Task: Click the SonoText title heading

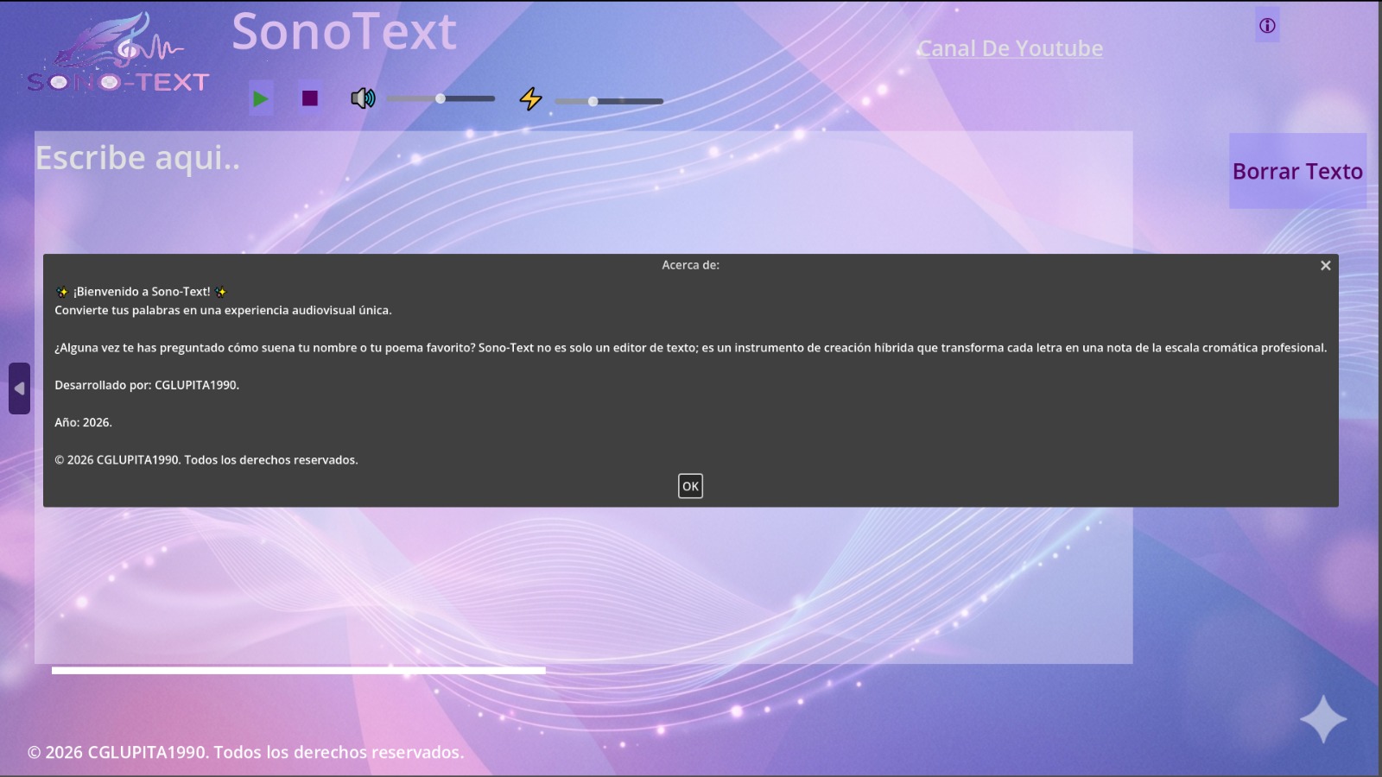Action: [344, 32]
